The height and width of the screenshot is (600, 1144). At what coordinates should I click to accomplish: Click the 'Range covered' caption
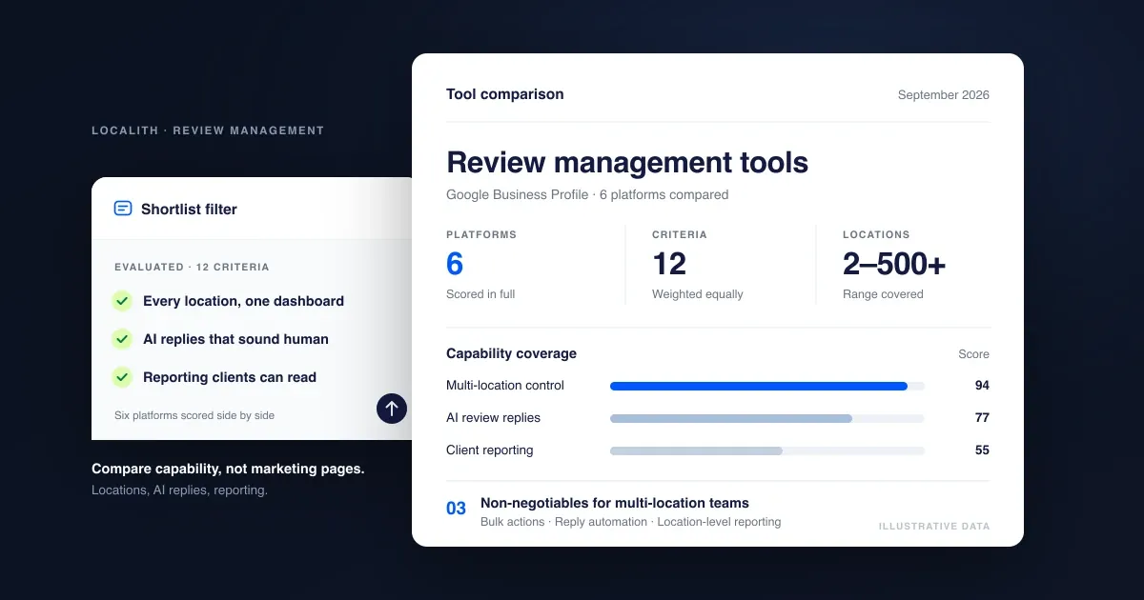[883, 294]
